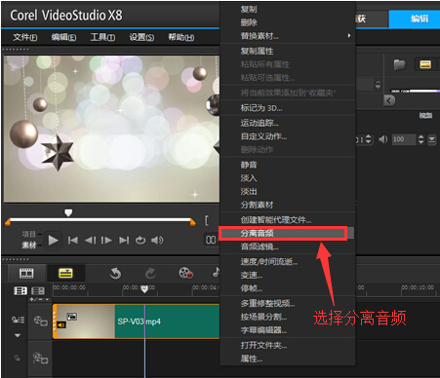The image size is (440, 378).
Task: Choose 属性 at the bottom of the menu
Action: tap(252, 359)
